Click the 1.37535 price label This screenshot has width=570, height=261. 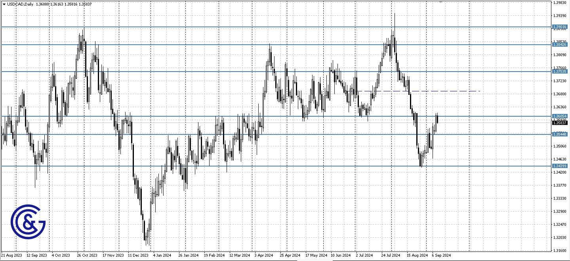coord(560,71)
